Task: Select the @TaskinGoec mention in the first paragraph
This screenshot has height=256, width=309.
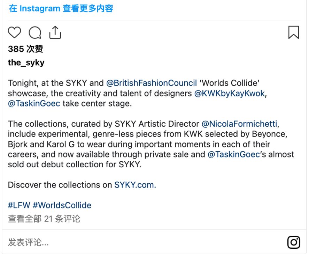Action: click(x=33, y=103)
